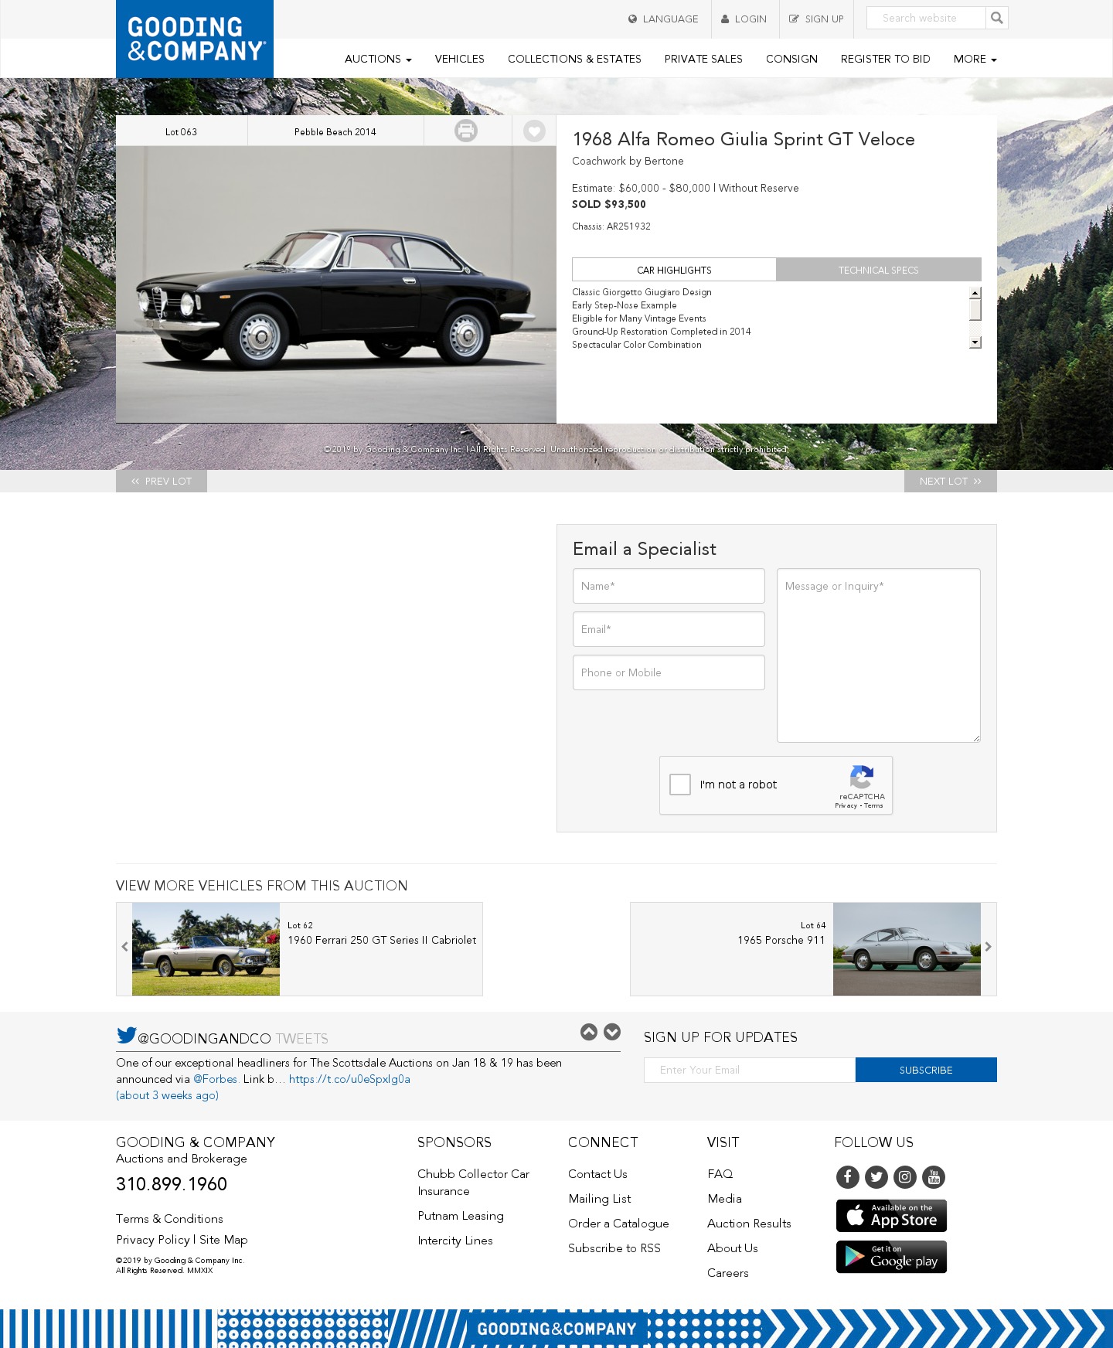1113x1348 pixels.
Task: Open the Private Sales menu item
Action: pos(703,59)
